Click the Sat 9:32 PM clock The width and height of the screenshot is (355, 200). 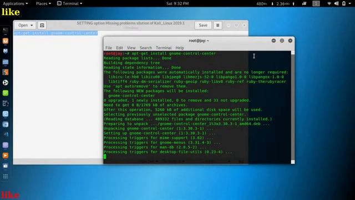177,3
